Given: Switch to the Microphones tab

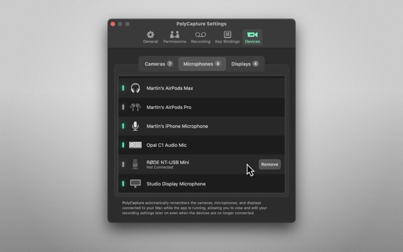Looking at the screenshot, I should (202, 64).
